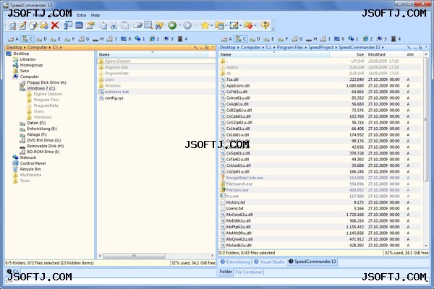The image size is (434, 289).
Task: Open the Help menu
Action: click(95, 15)
